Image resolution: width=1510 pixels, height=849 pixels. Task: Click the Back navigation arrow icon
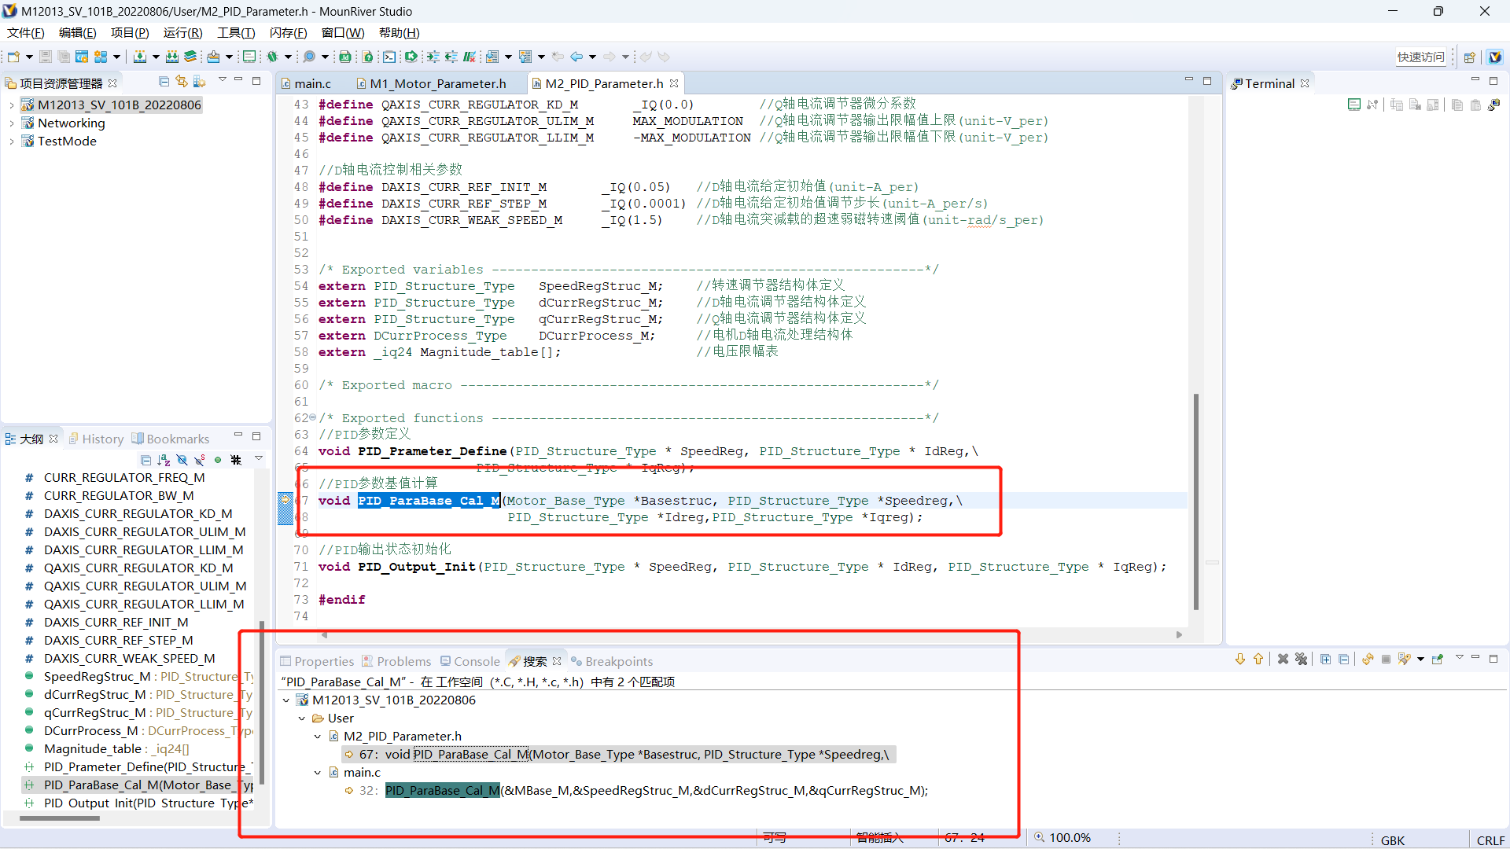coord(576,57)
